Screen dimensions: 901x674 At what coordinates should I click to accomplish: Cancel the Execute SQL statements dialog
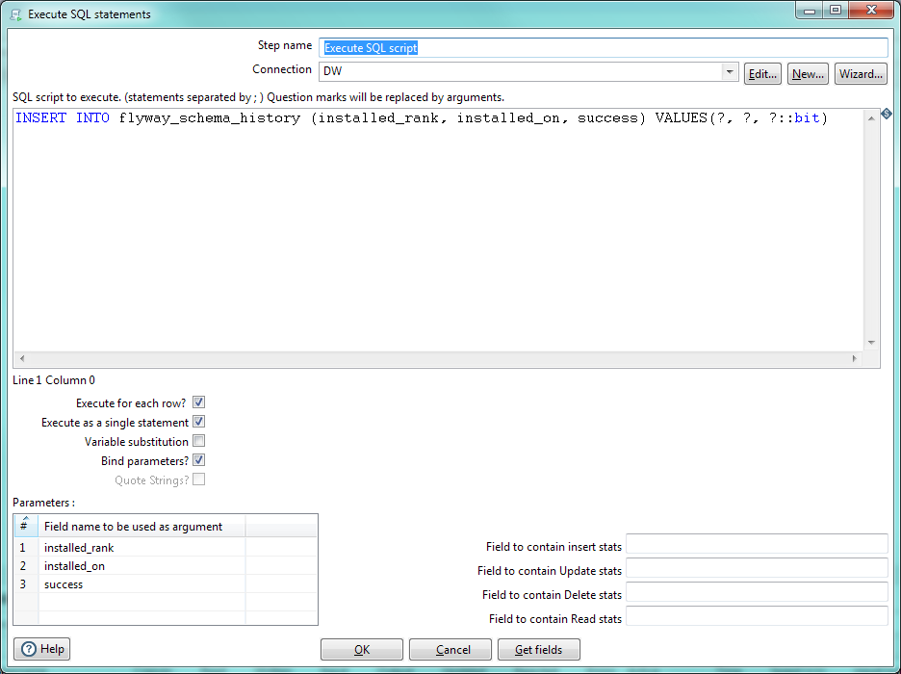tap(450, 649)
